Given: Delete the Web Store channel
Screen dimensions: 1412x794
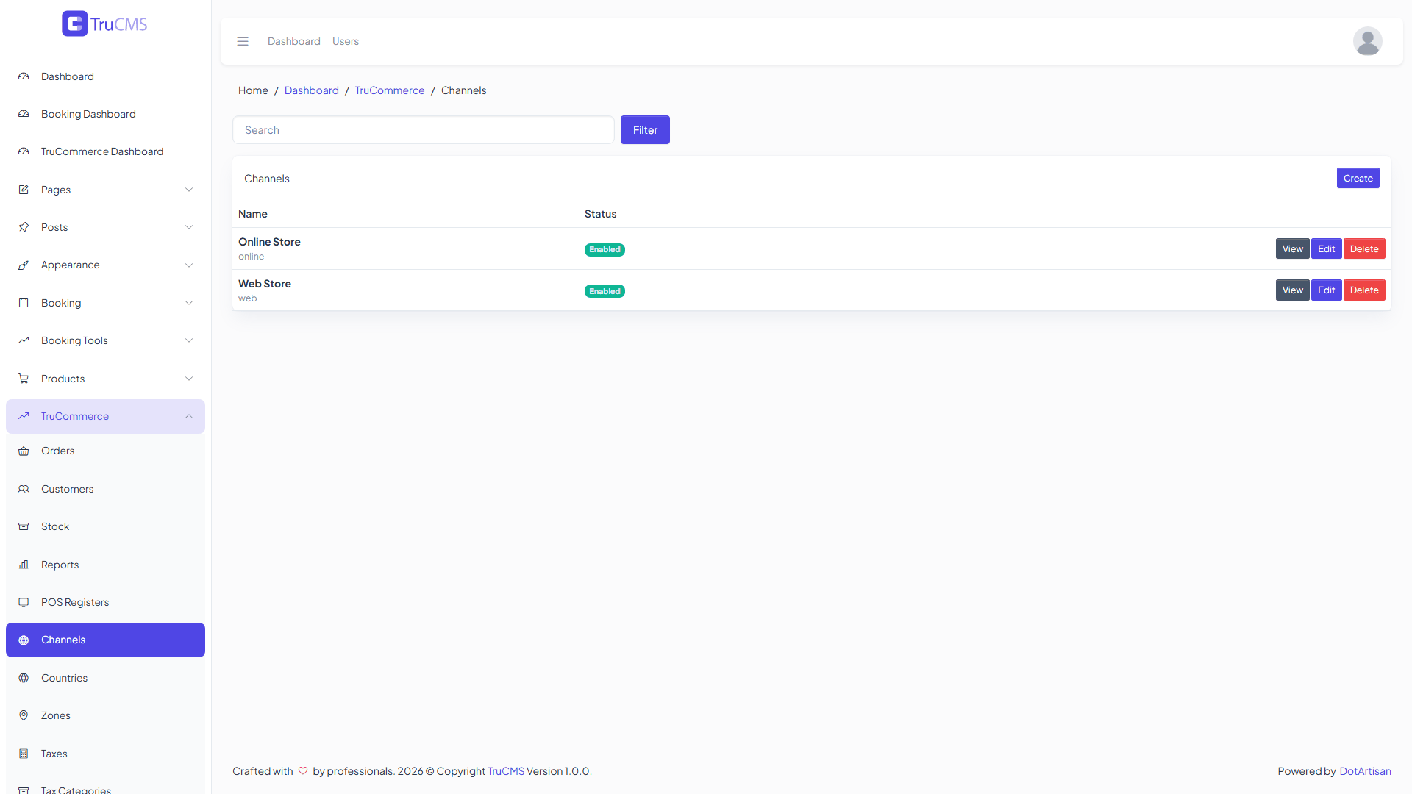Looking at the screenshot, I should (1364, 290).
